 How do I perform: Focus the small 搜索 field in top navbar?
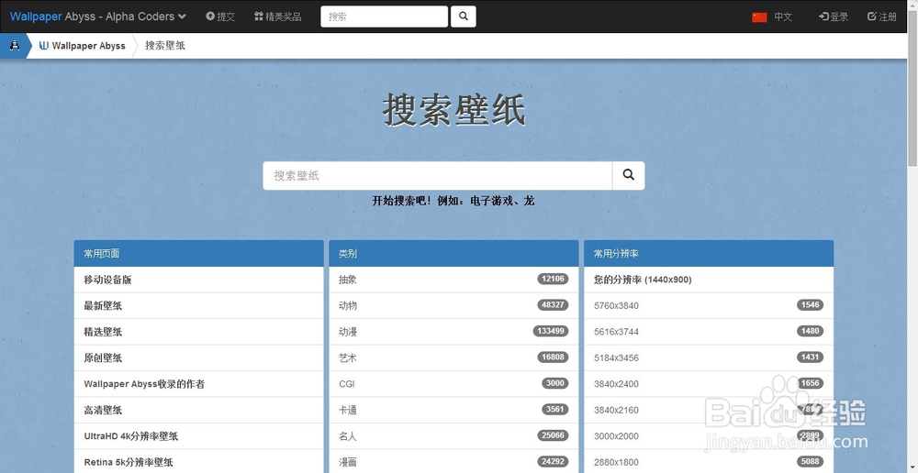tap(384, 16)
